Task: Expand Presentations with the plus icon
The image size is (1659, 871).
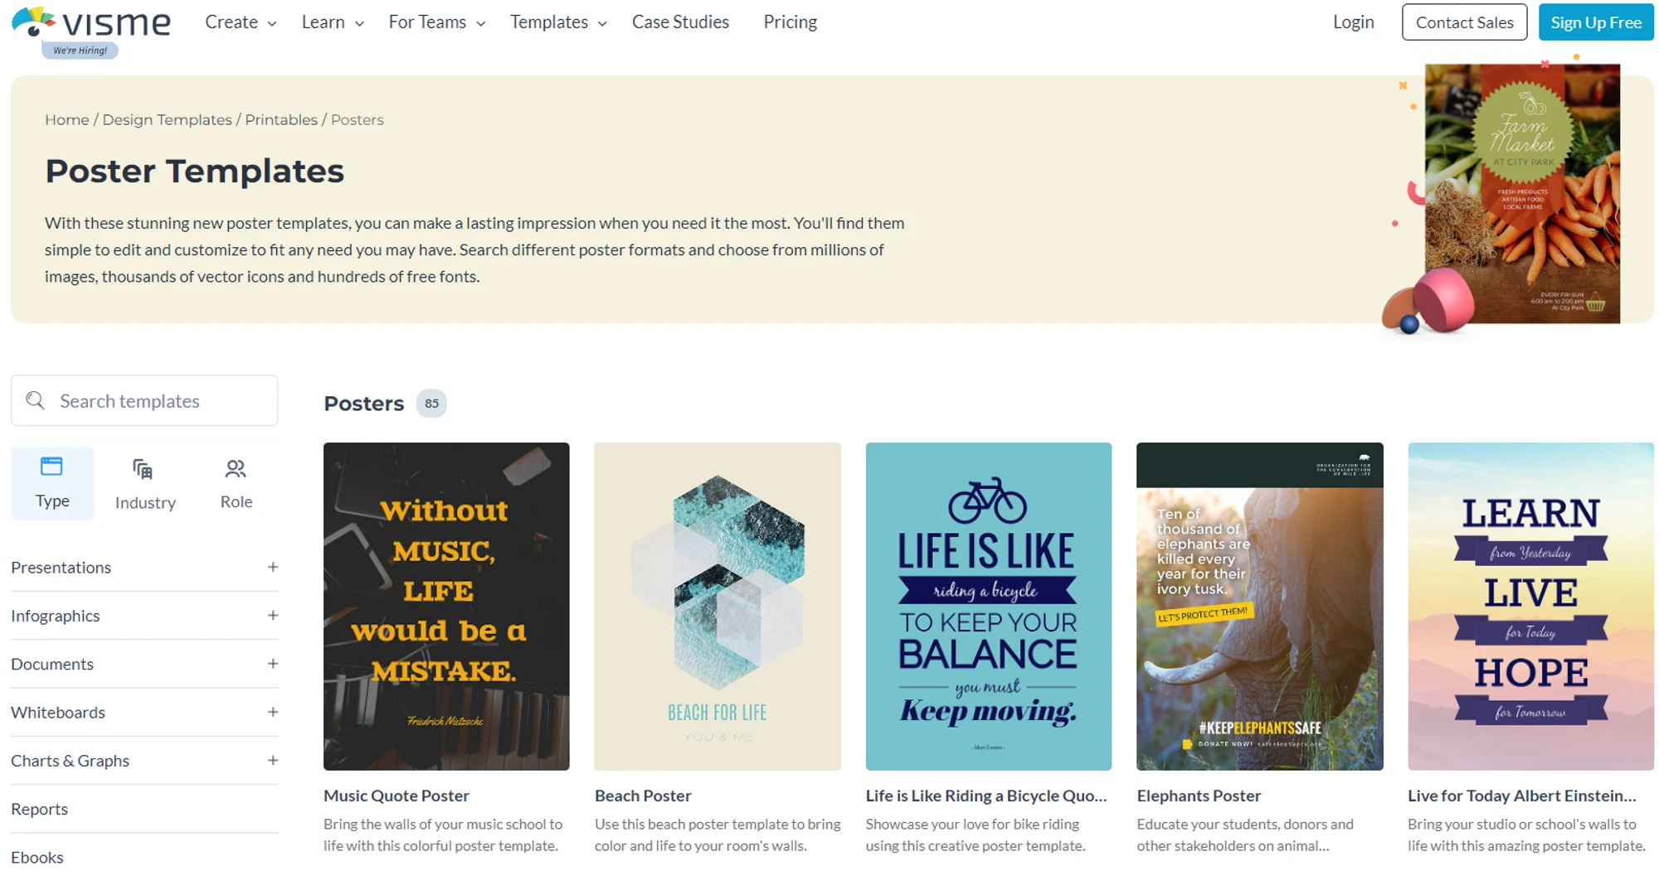Action: [x=273, y=567]
